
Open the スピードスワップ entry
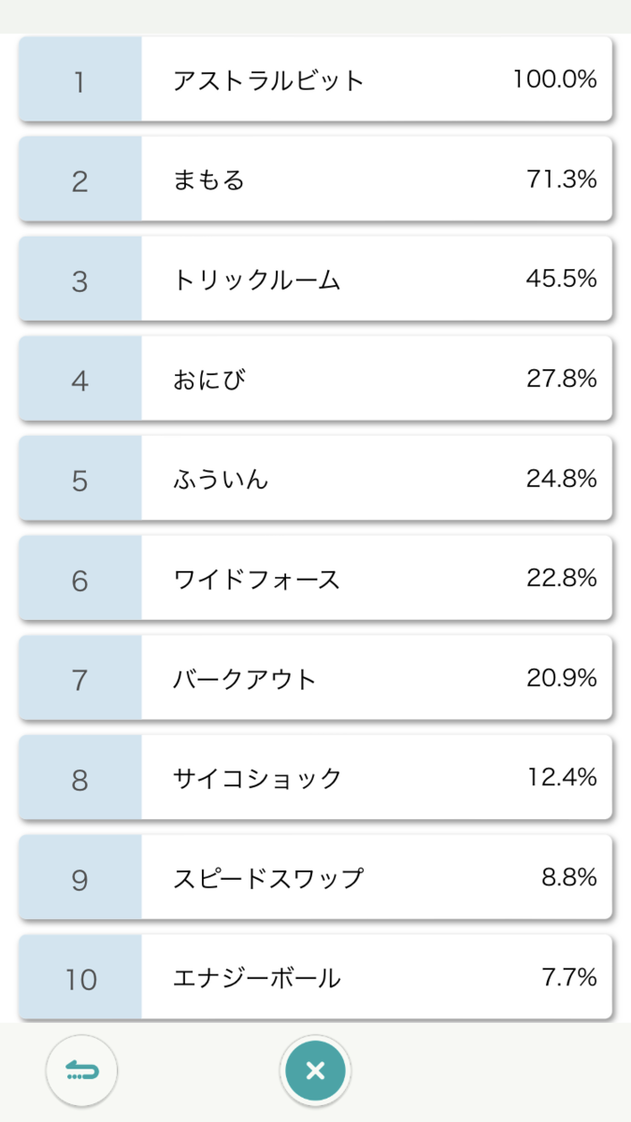pos(315,878)
